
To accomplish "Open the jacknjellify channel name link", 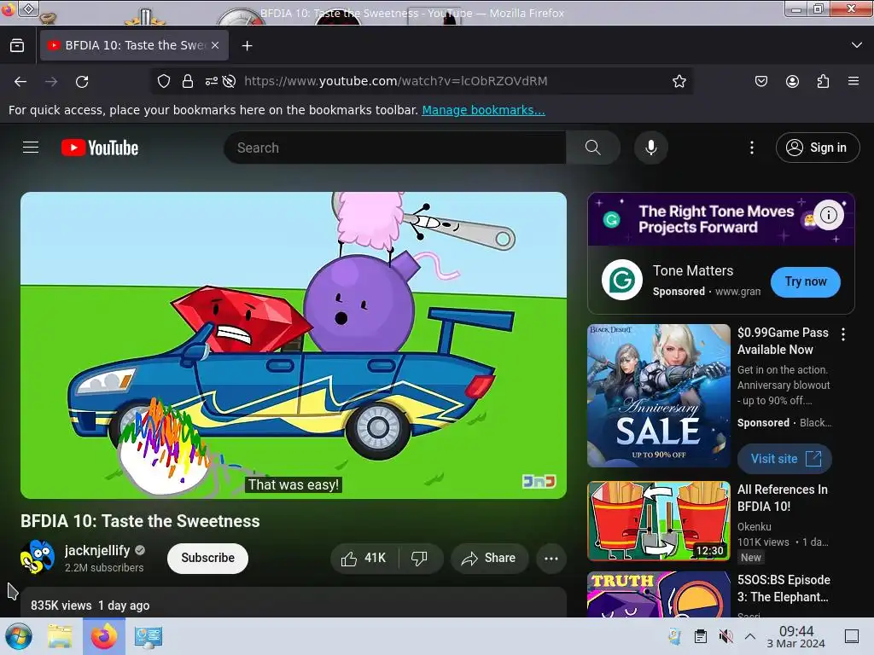I will tap(97, 550).
